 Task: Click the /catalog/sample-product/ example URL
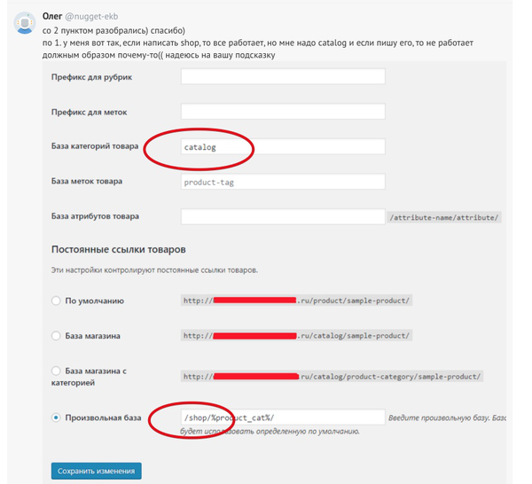pos(296,336)
